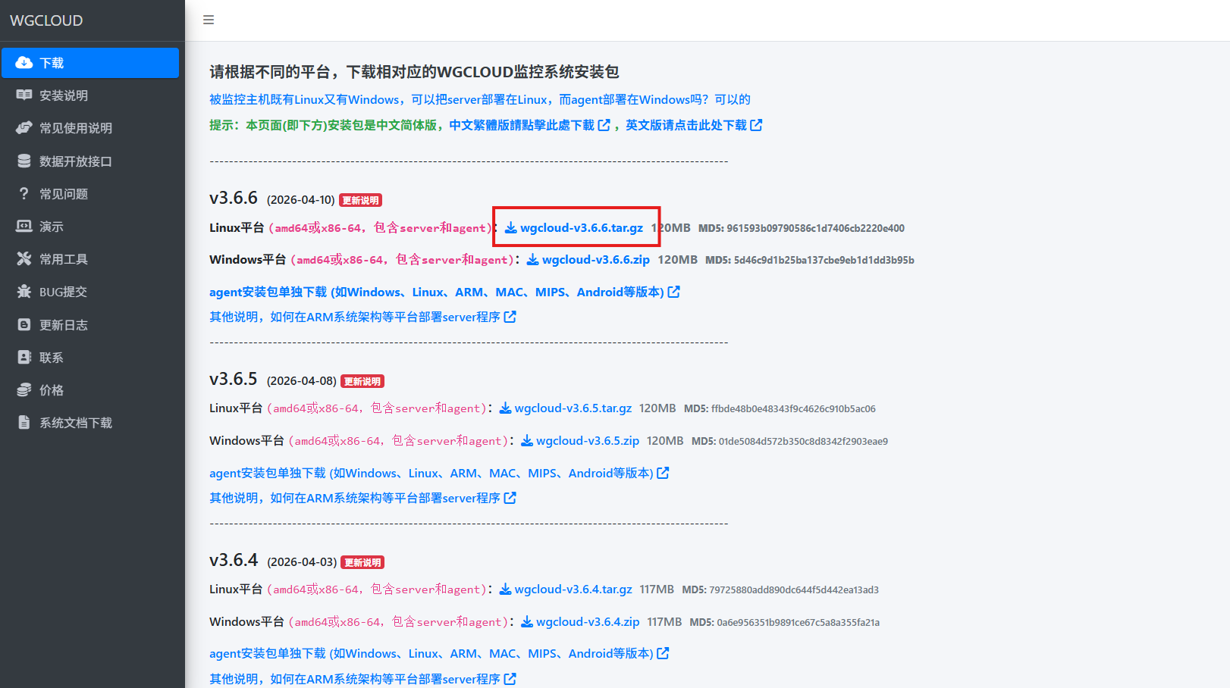Image resolution: width=1230 pixels, height=688 pixels.
Task: Click the bug icon beside BUG提交
Action: (x=24, y=291)
